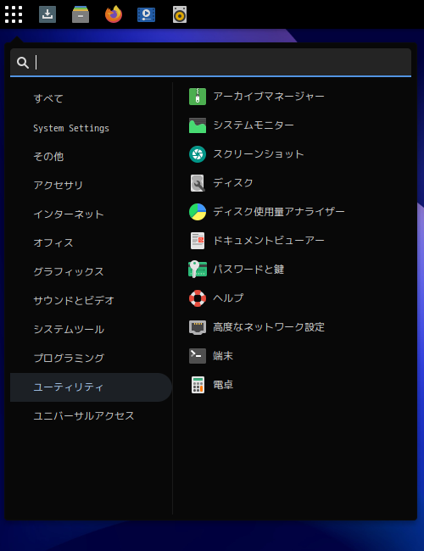424x551 pixels.
Task: Open 端末 by its label
Action: tap(223, 356)
